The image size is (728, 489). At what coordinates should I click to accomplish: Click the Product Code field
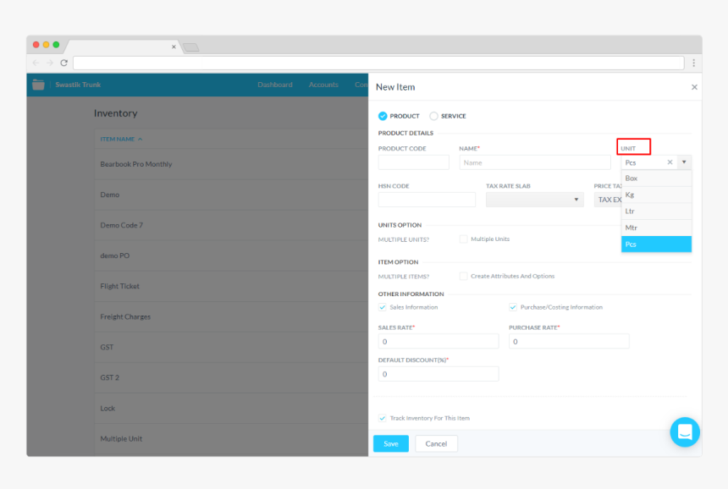[x=413, y=162]
